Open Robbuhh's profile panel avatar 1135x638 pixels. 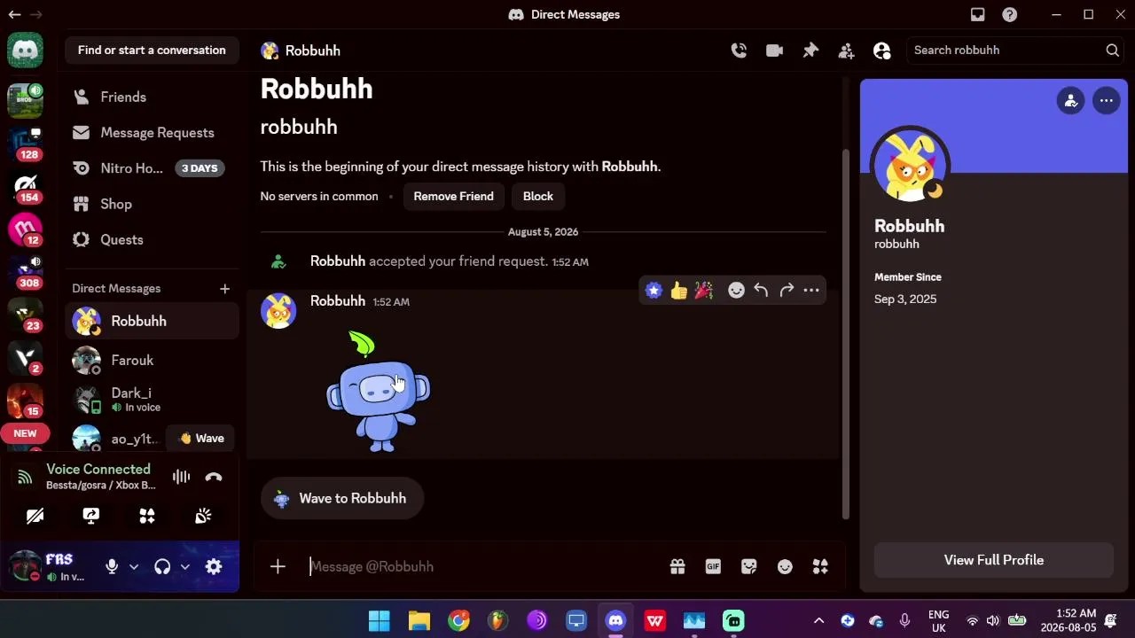[910, 165]
